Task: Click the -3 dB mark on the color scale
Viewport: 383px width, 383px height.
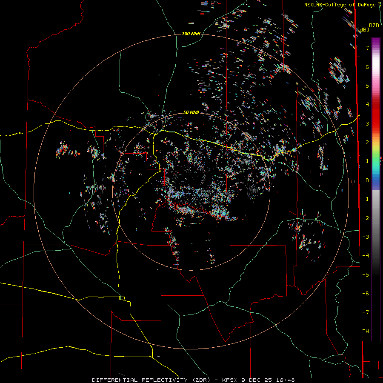Action: point(366,237)
